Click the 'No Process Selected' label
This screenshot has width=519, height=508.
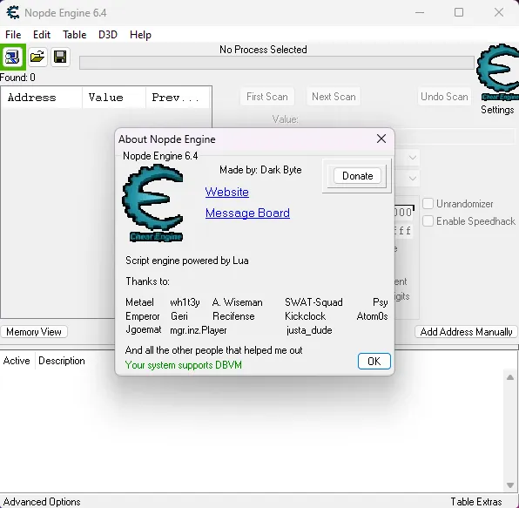pos(263,50)
